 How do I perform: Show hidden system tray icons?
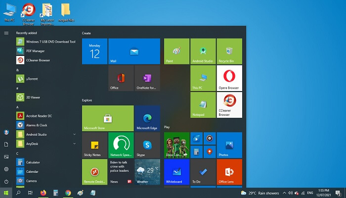click(x=284, y=193)
